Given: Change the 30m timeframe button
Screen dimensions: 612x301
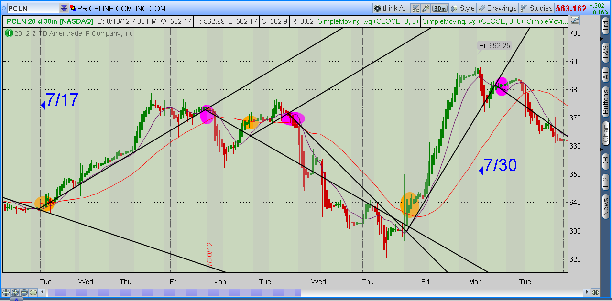Looking at the screenshot, I should tap(439, 8).
